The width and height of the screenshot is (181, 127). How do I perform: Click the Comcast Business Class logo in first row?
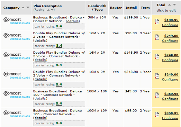[x=17, y=21]
